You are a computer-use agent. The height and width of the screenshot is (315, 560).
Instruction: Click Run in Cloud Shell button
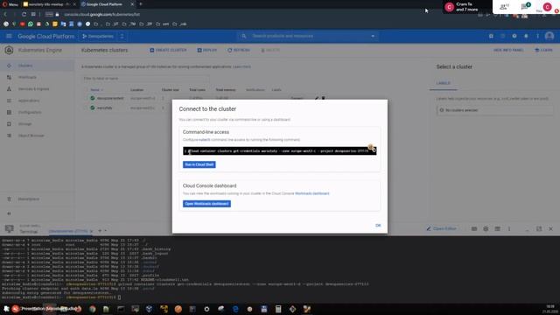pyautogui.click(x=199, y=164)
